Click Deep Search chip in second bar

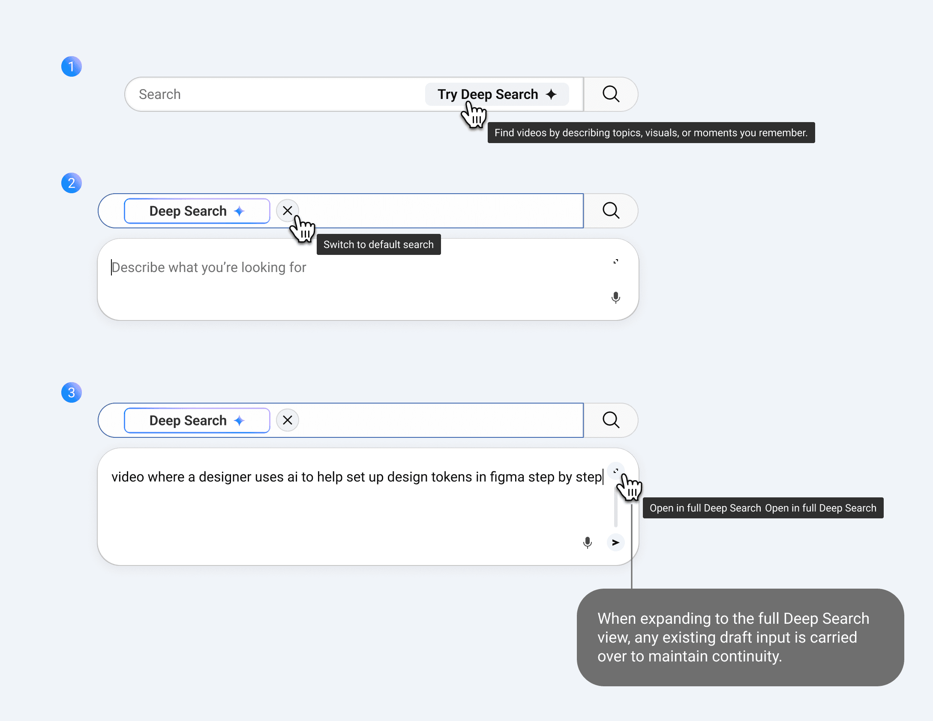coord(197,211)
